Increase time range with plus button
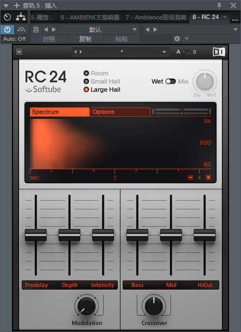Image resolution: width=241 pixels, height=332 pixels. [208, 177]
